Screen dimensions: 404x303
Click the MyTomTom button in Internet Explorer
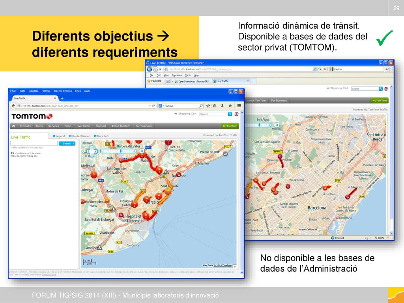pyautogui.click(x=380, y=101)
